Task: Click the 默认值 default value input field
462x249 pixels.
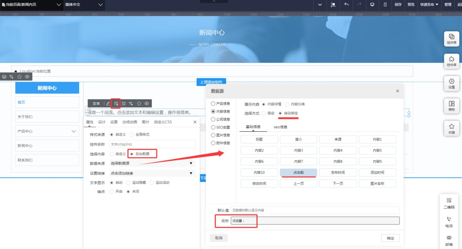Action: pyautogui.click(x=315, y=210)
